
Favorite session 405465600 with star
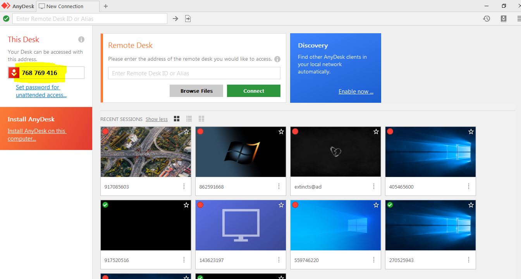point(471,132)
